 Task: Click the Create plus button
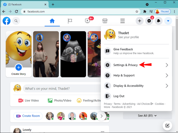pyautogui.click(x=140, y=21)
